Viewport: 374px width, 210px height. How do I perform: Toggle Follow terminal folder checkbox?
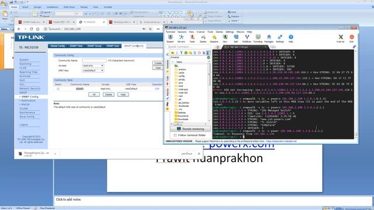point(175,135)
